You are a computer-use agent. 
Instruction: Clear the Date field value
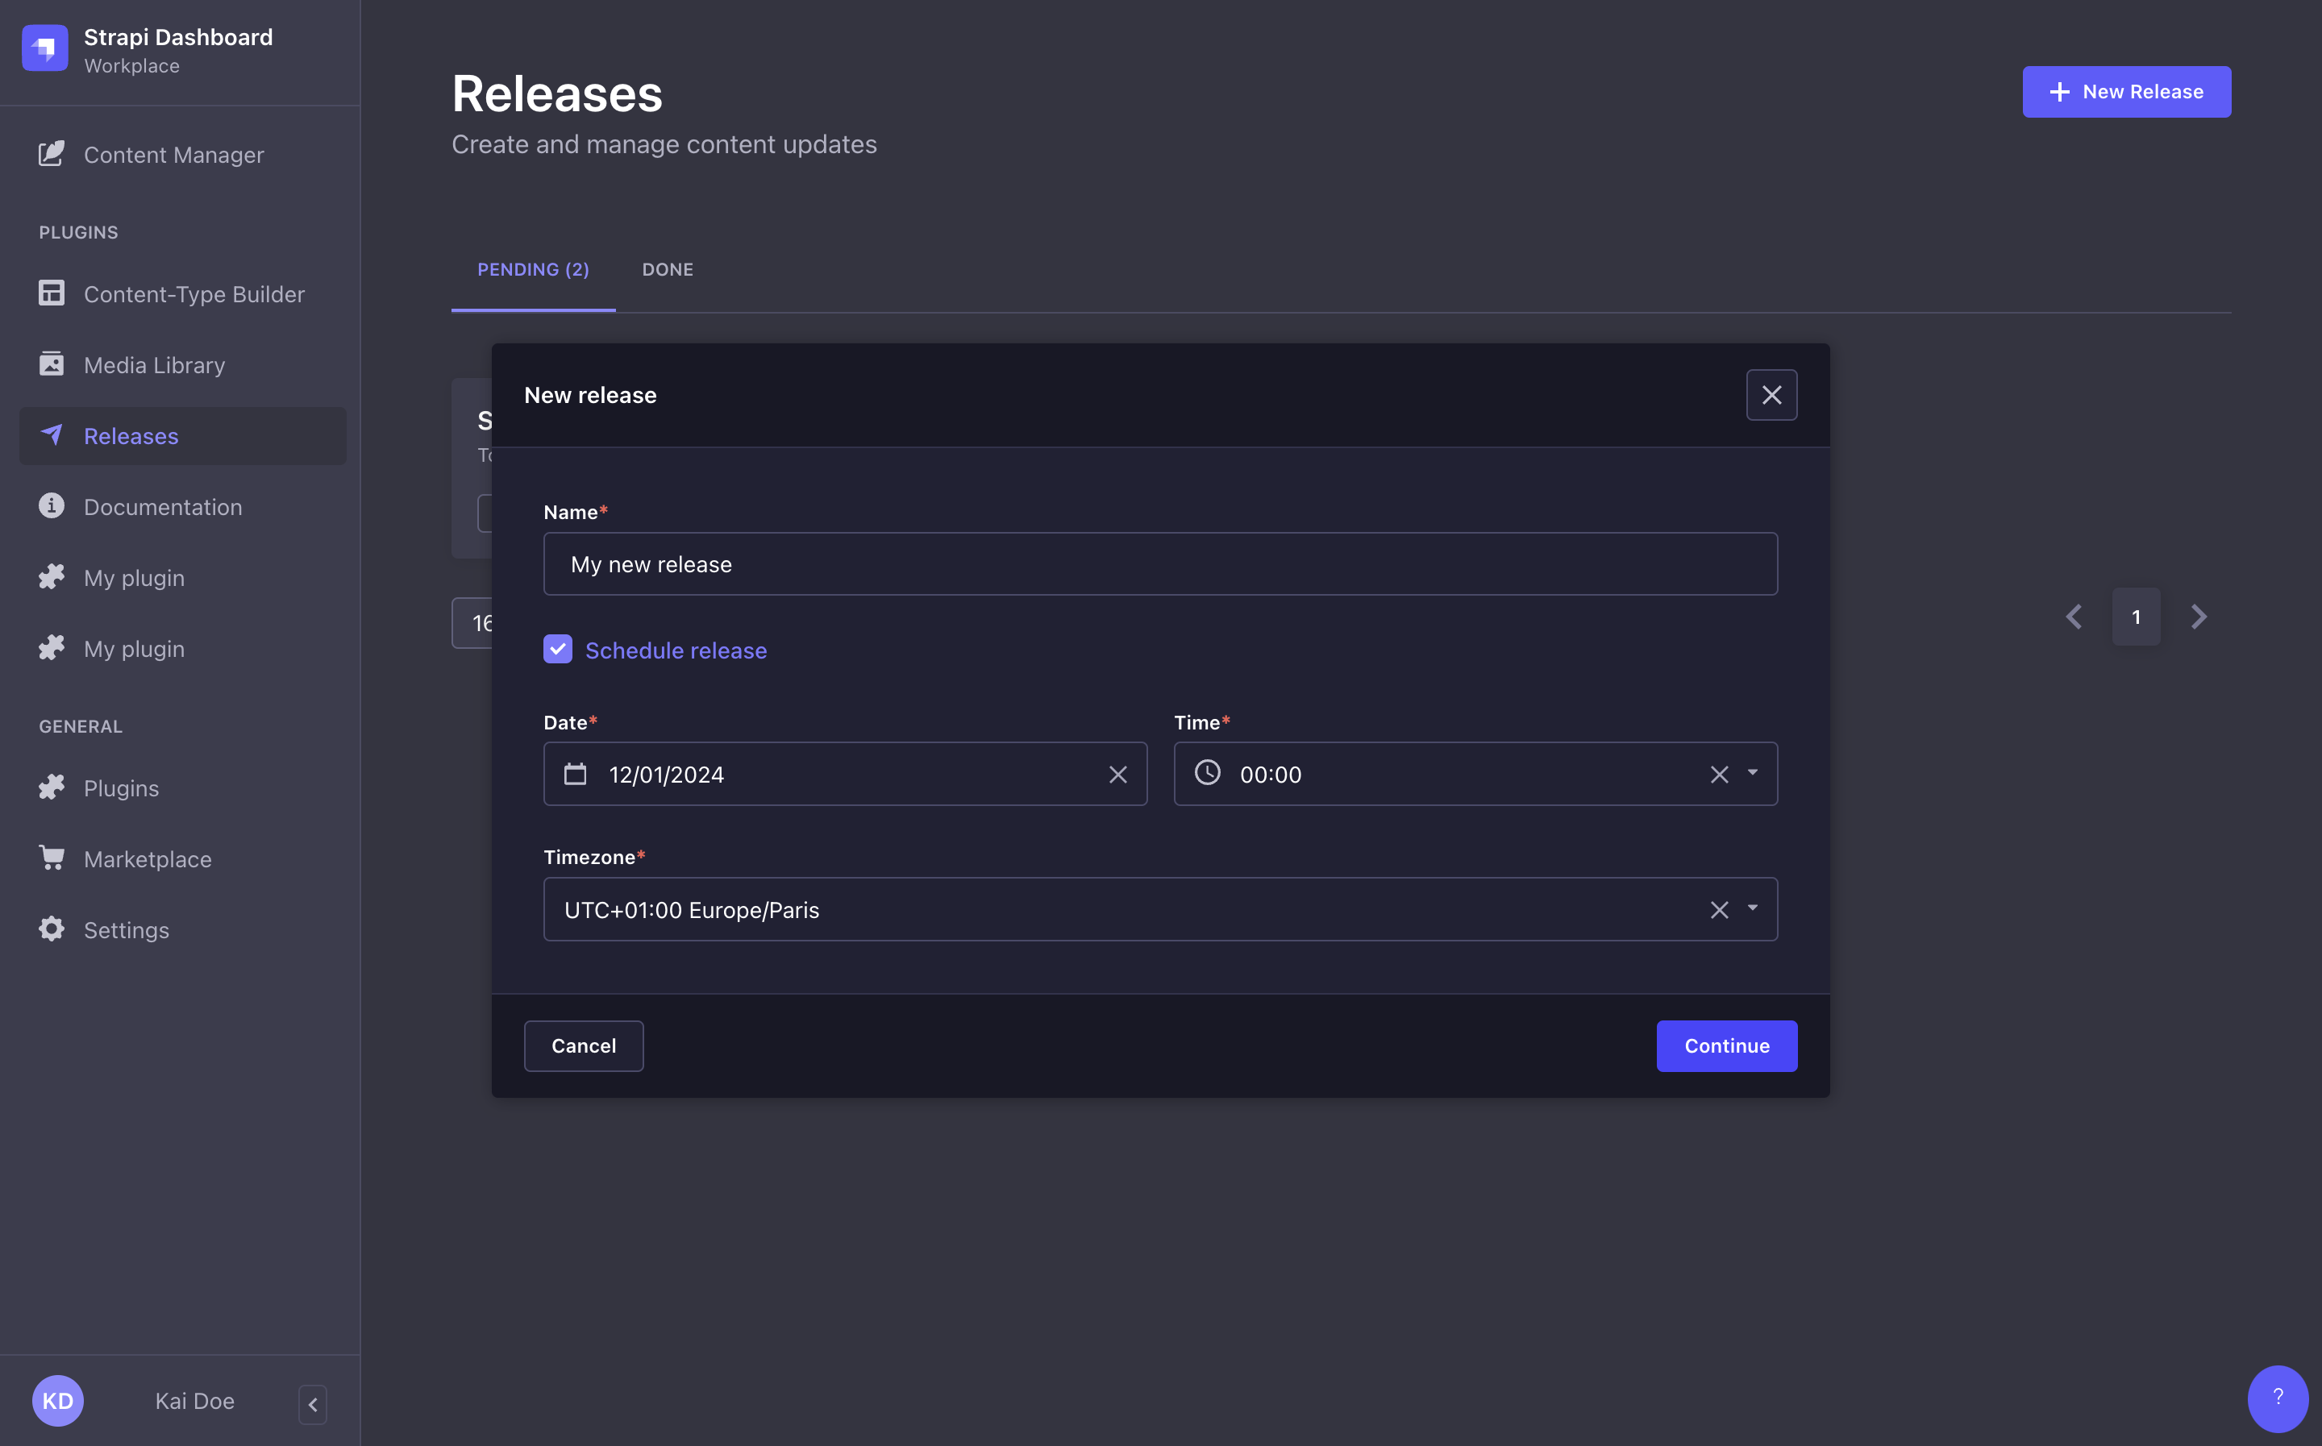1117,773
